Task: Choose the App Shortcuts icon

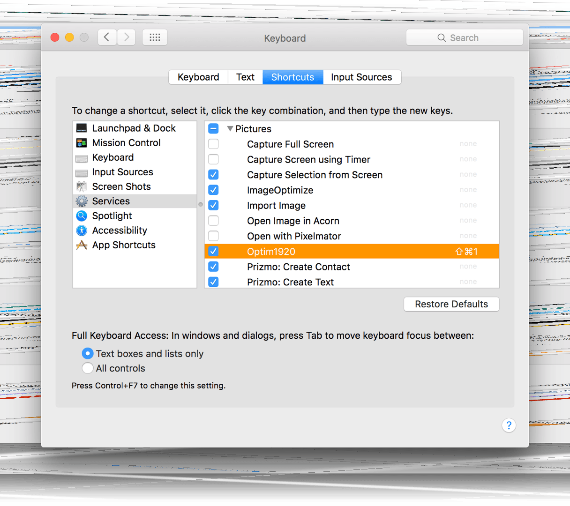Action: [x=82, y=245]
